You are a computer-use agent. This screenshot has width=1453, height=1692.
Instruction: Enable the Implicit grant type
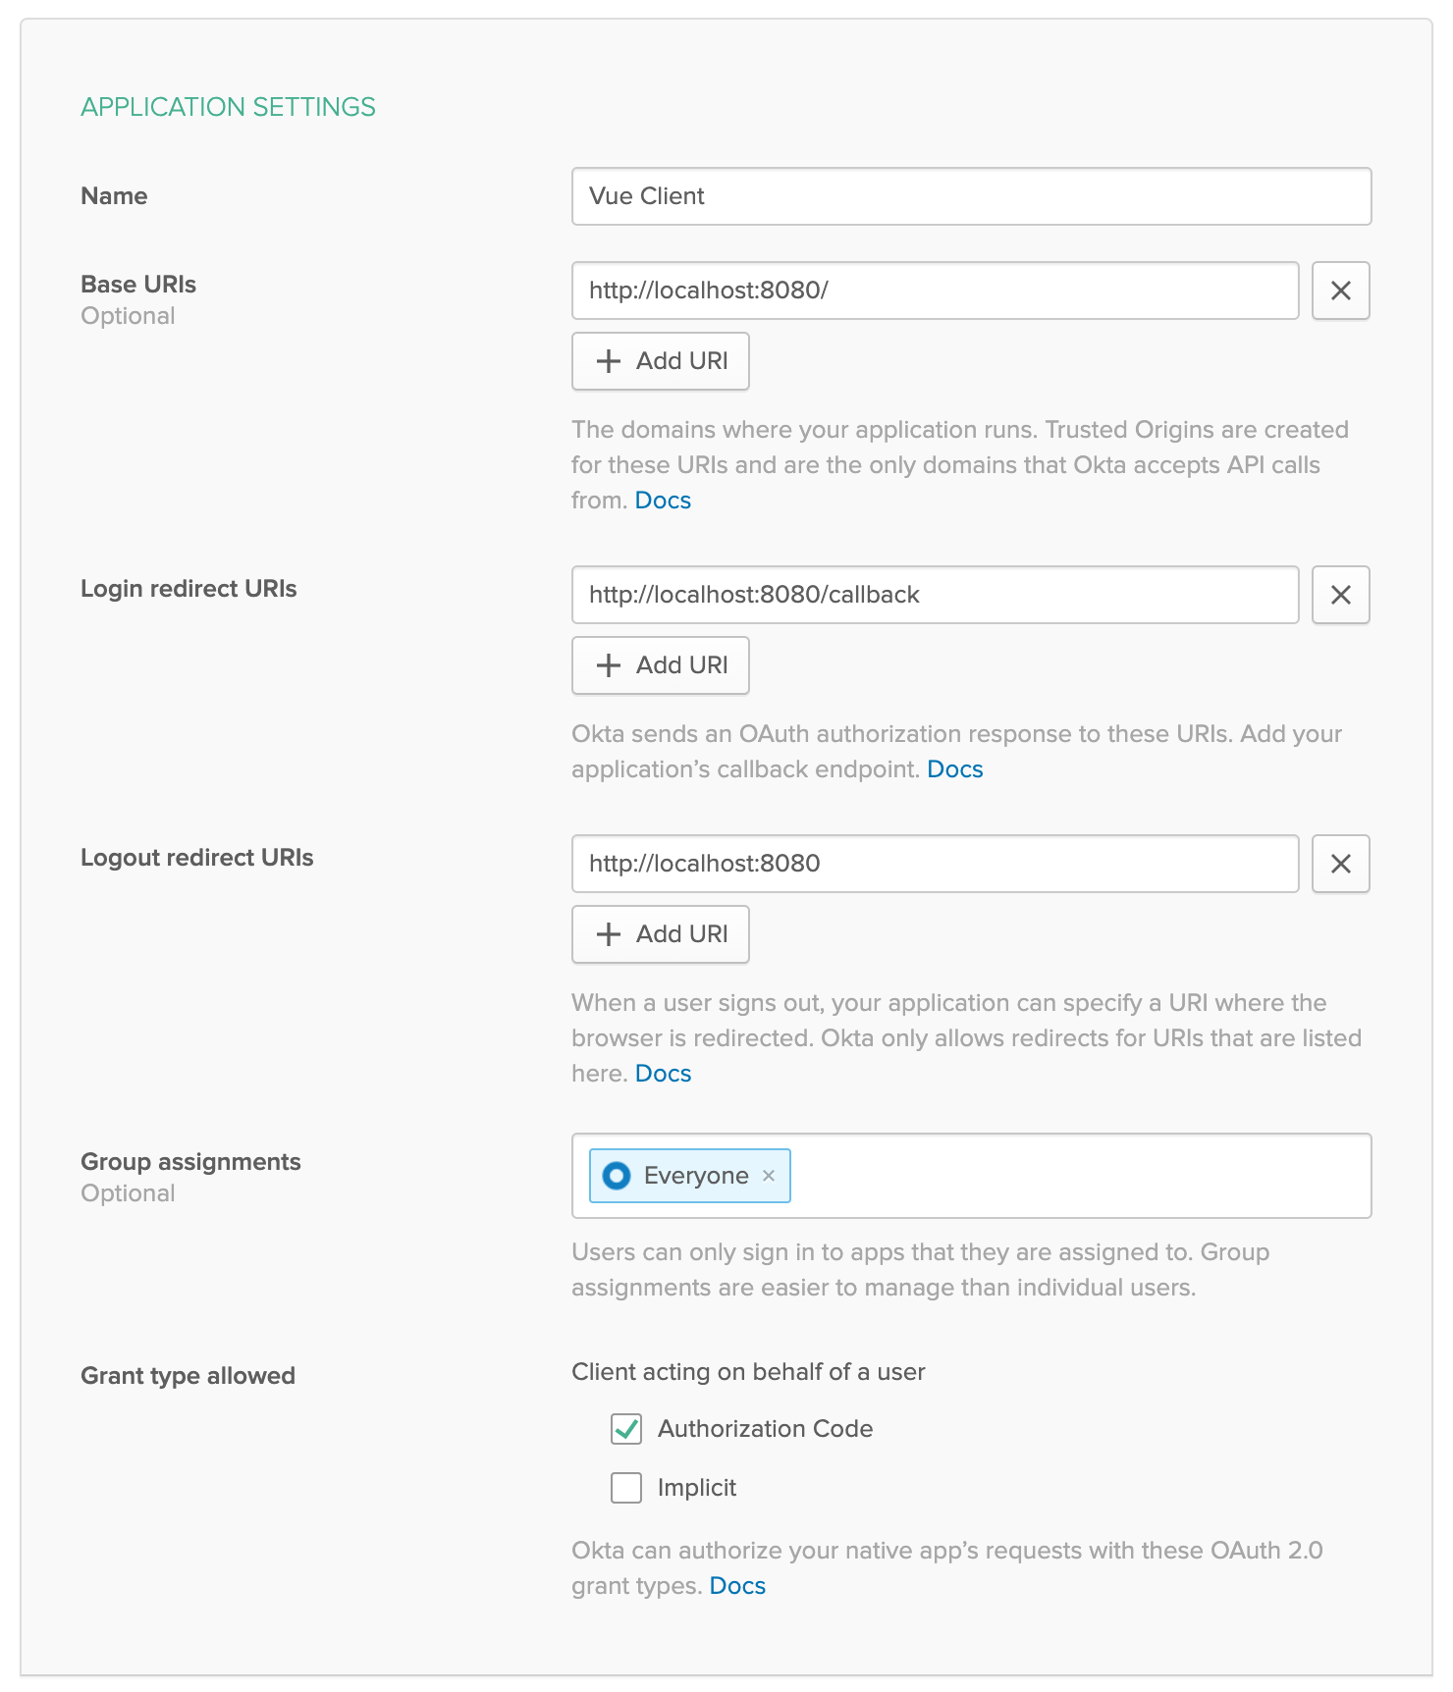(x=626, y=1488)
